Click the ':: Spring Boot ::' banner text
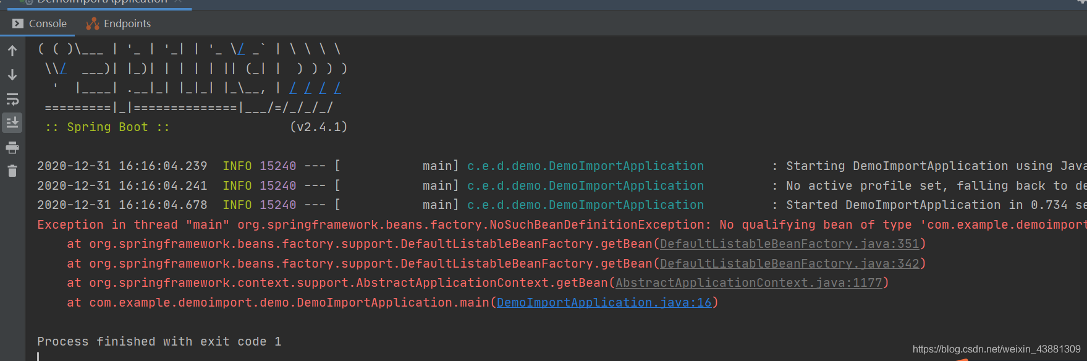 click(108, 127)
